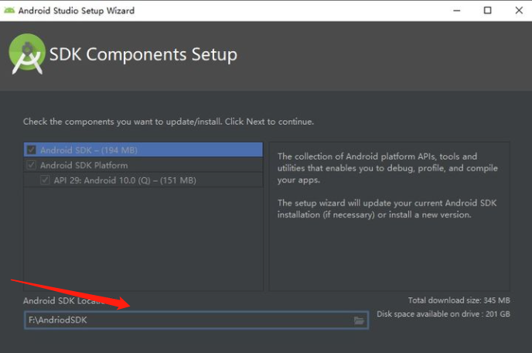
Task: Minimize the Setup Wizard window
Action: click(451, 11)
